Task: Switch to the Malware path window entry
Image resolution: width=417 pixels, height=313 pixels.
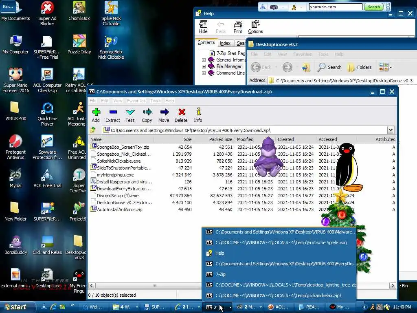Action: [x=279, y=232]
